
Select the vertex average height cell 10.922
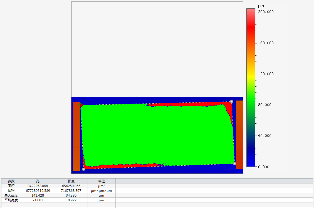pos(71,200)
